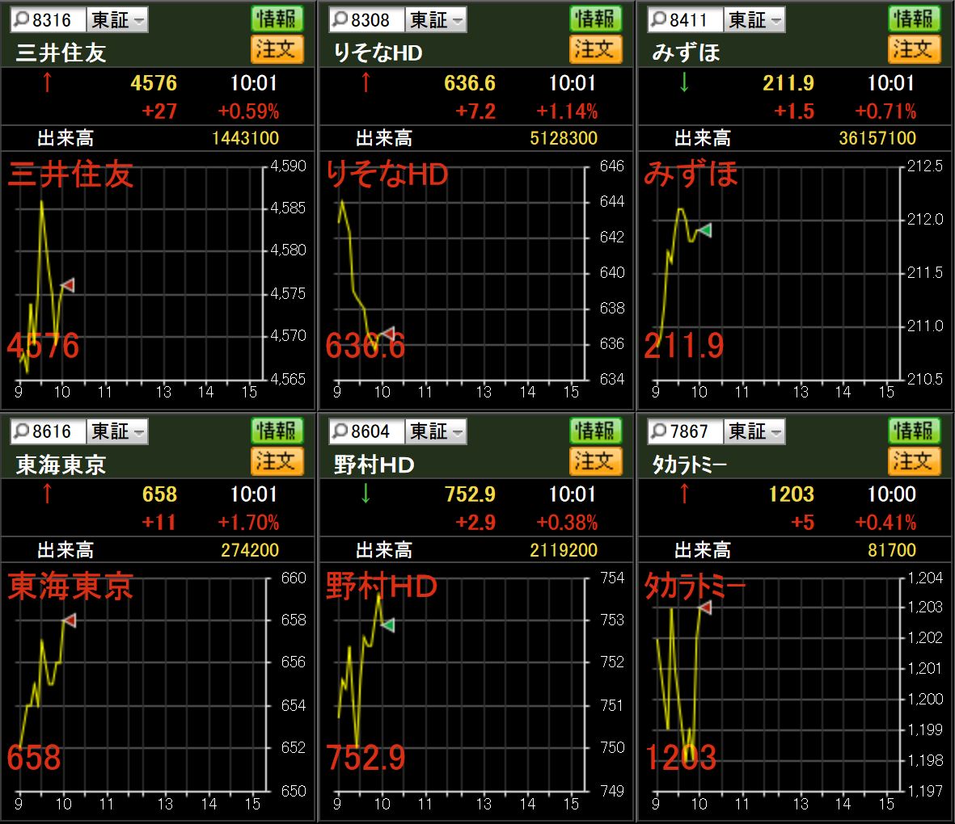Click the search magnifier icon beside code 8411
Image resolution: width=955 pixels, height=824 pixels.
658,19
